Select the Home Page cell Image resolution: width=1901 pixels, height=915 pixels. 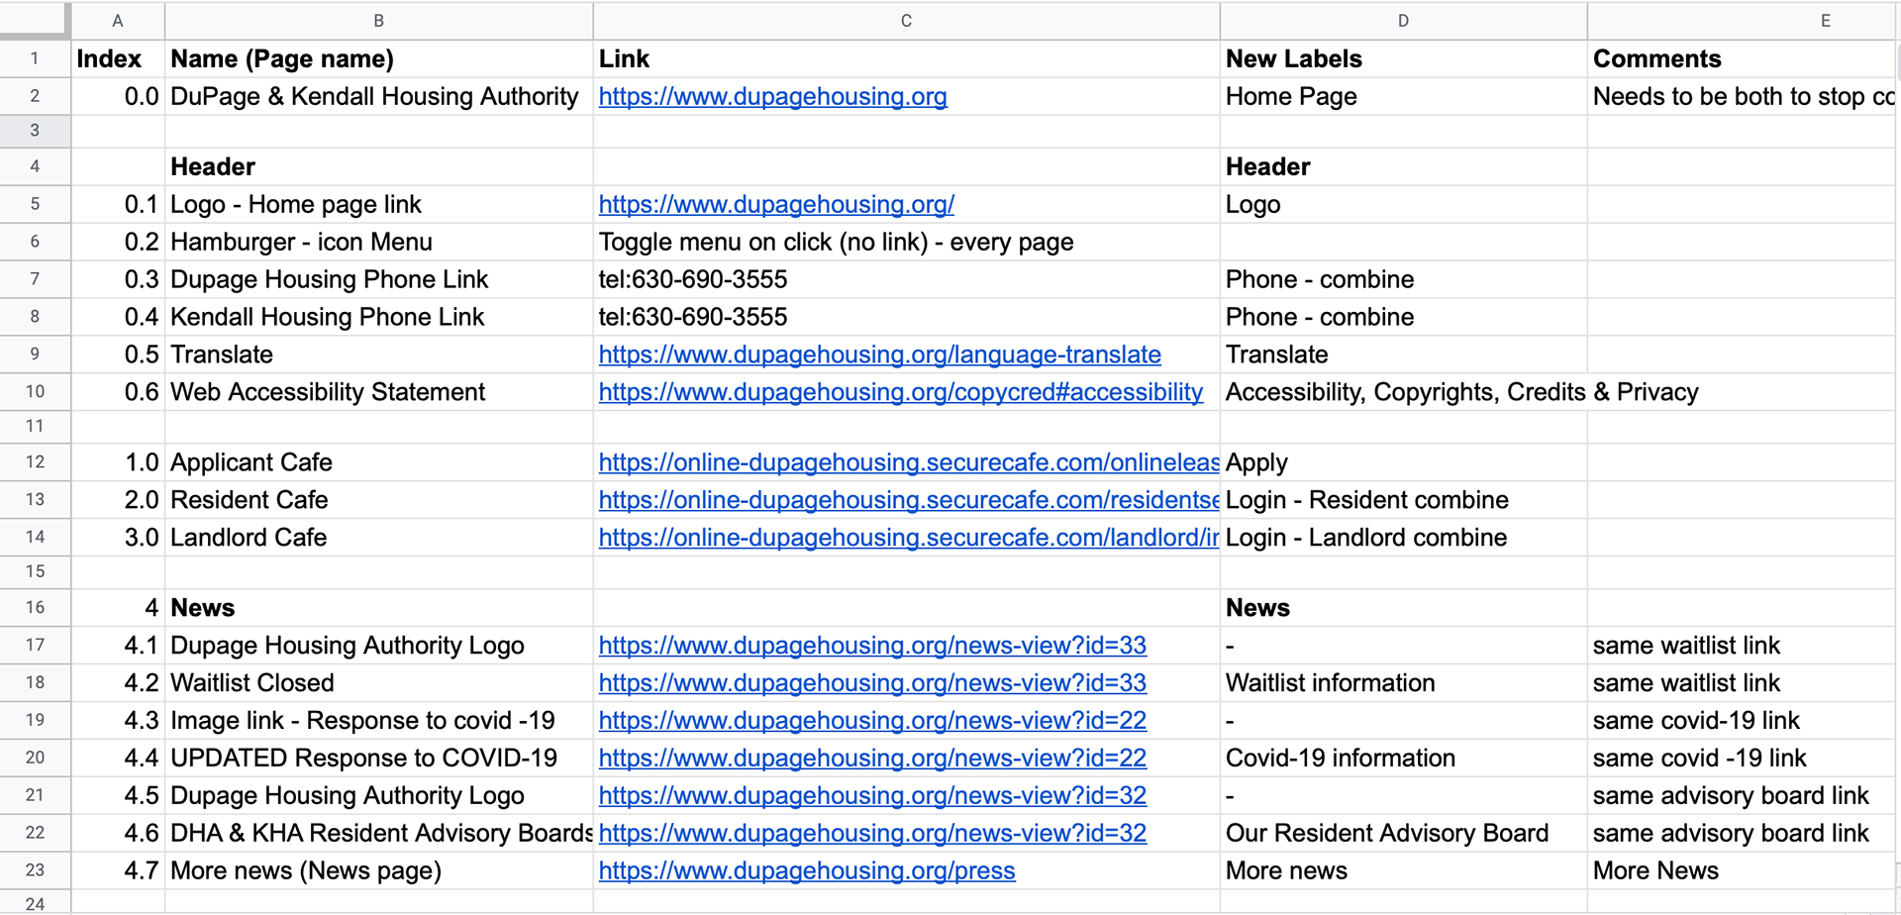1404,97
